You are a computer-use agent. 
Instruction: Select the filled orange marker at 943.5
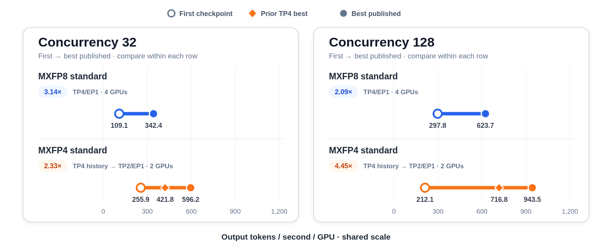click(532, 188)
